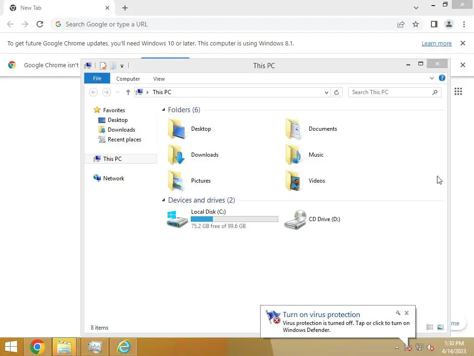Open Google apps grid icon
474x356 pixels.
pos(458,91)
